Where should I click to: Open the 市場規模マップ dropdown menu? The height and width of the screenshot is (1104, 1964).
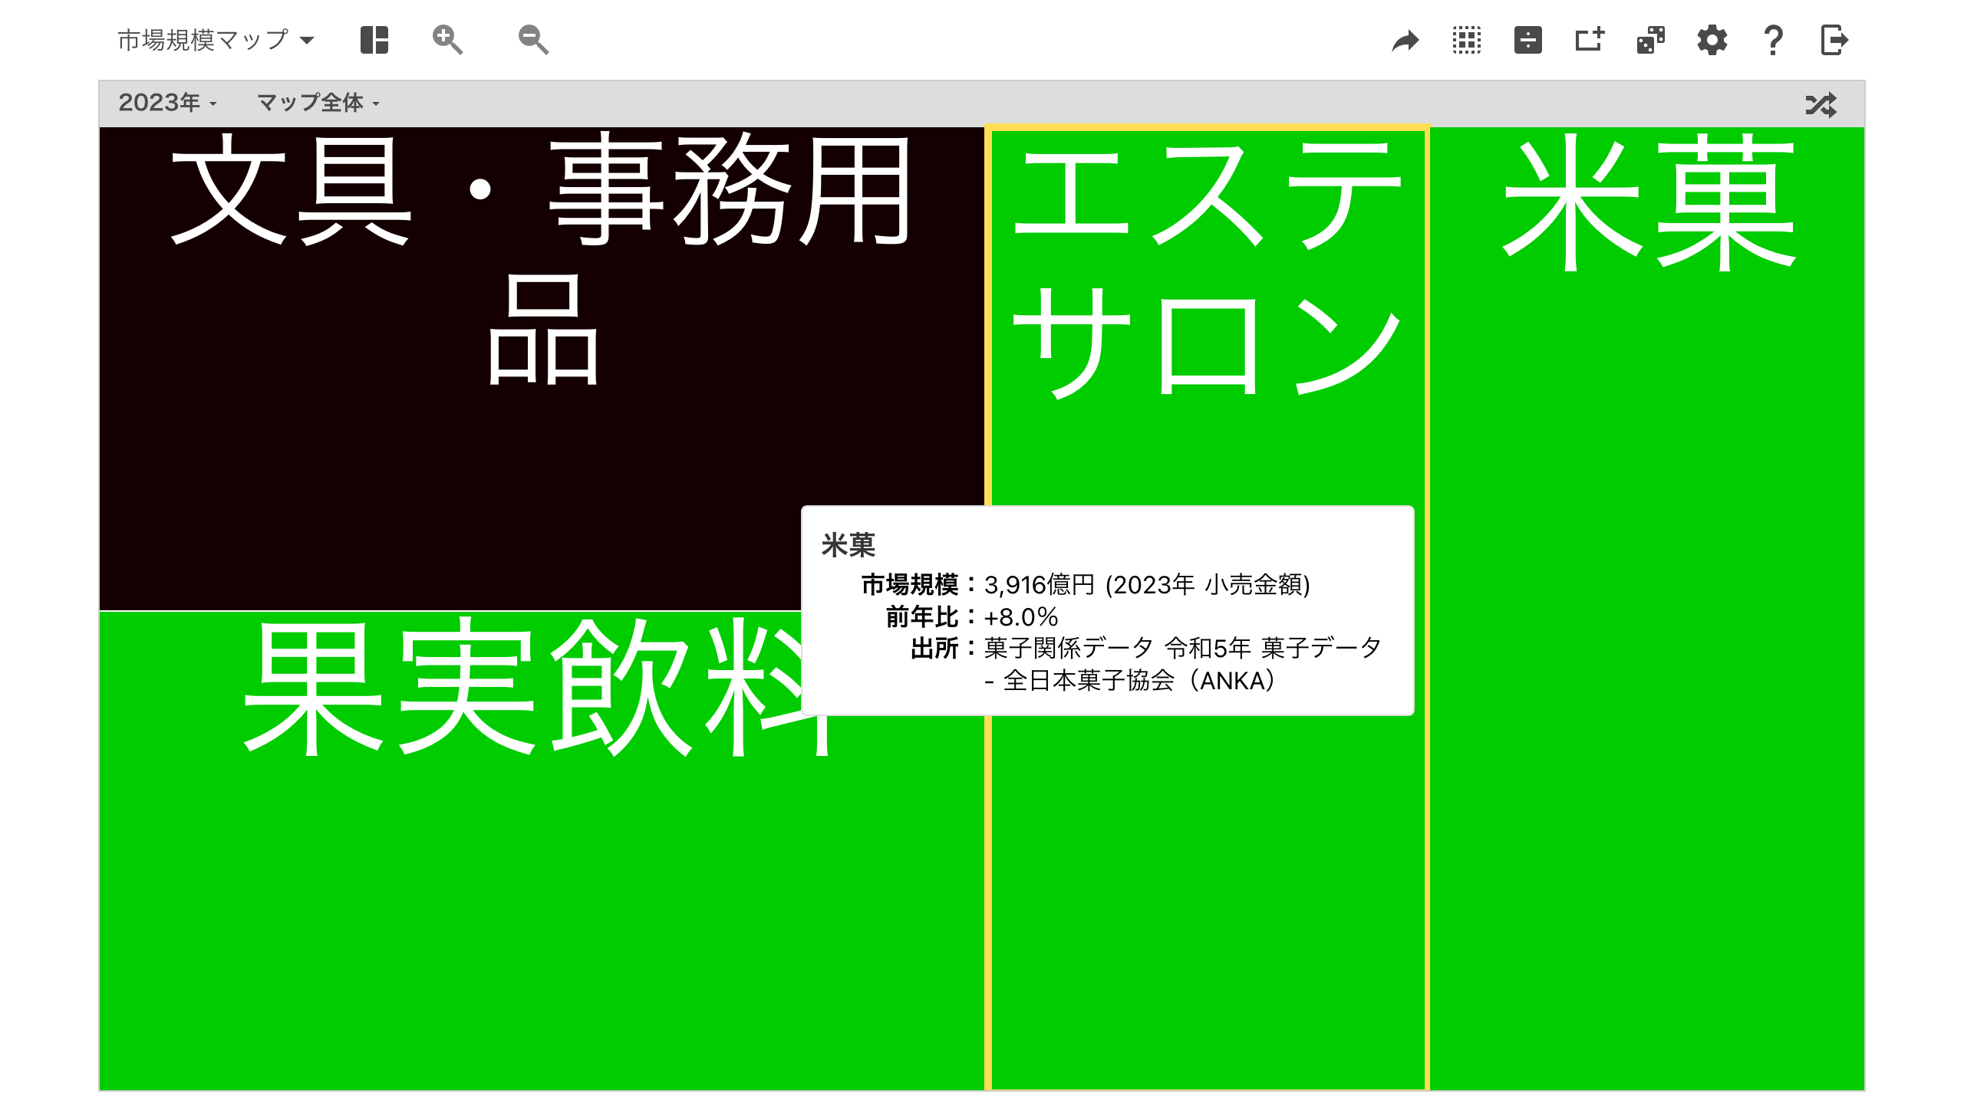(216, 40)
